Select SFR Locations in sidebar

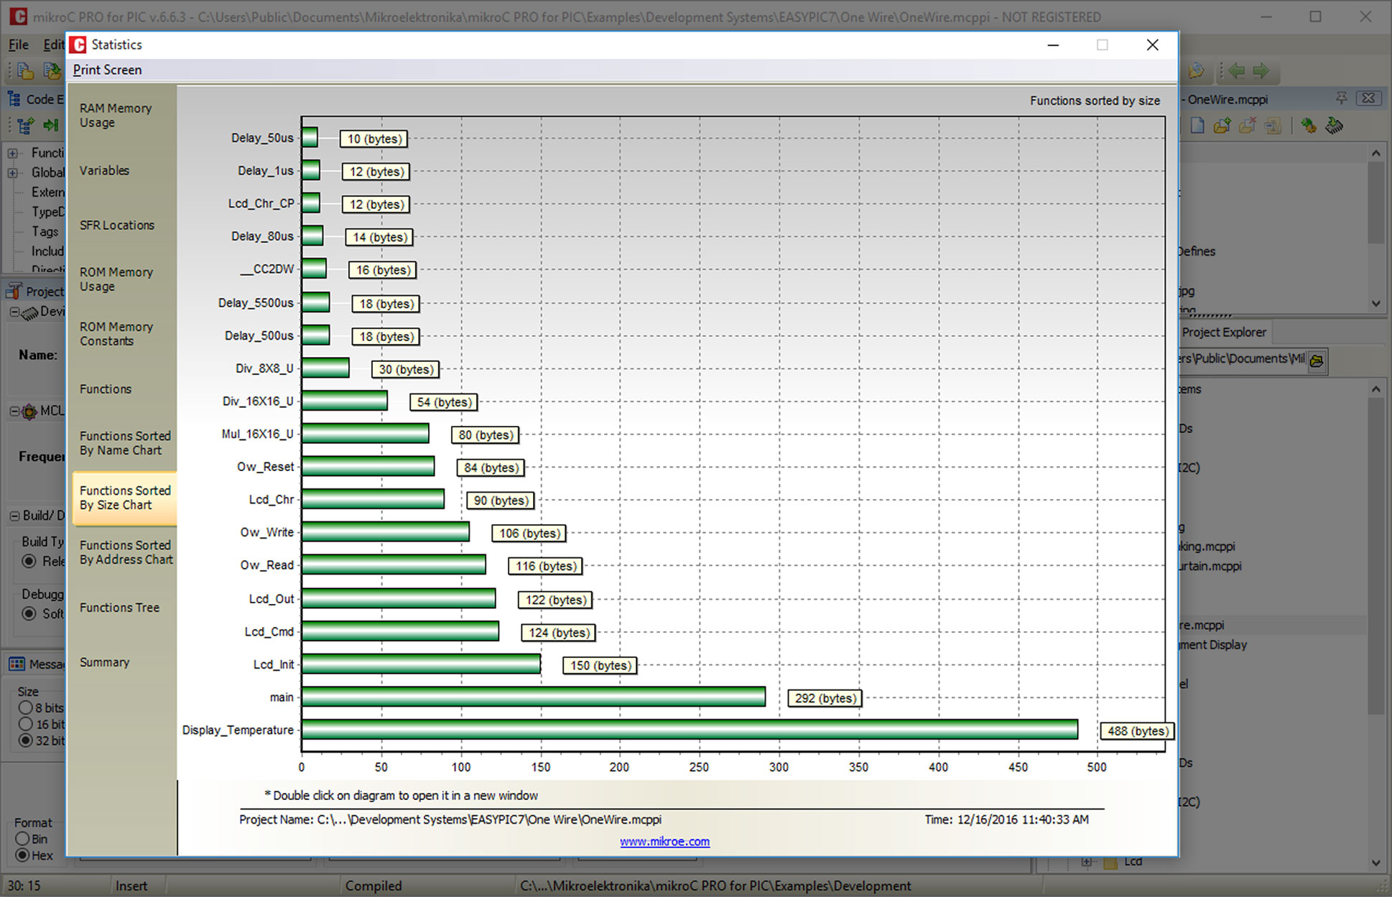pyautogui.click(x=117, y=225)
